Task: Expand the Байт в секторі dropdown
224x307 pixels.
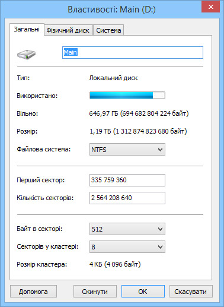Action: pos(127,229)
